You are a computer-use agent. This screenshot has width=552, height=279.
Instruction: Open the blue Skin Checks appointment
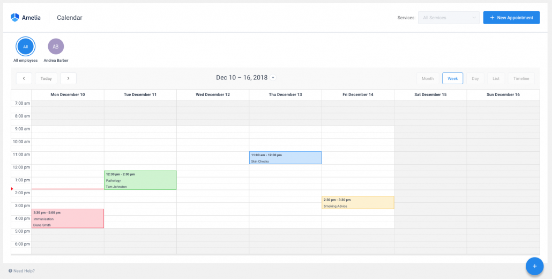tap(285, 158)
